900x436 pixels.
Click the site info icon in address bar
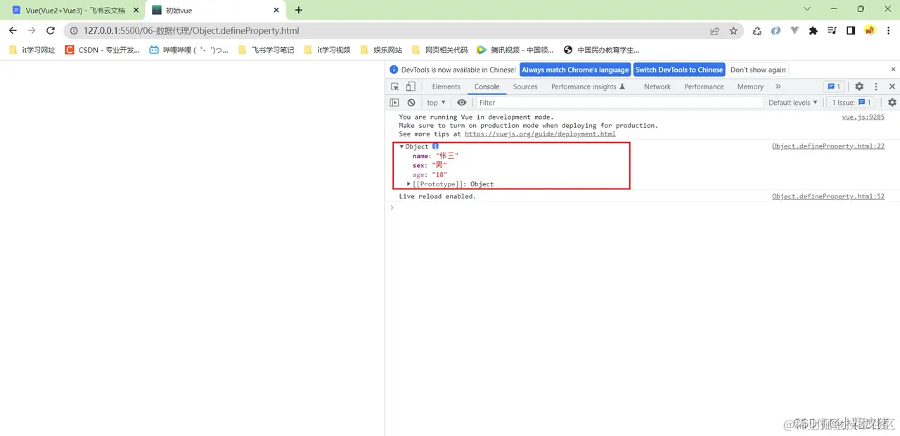point(73,31)
